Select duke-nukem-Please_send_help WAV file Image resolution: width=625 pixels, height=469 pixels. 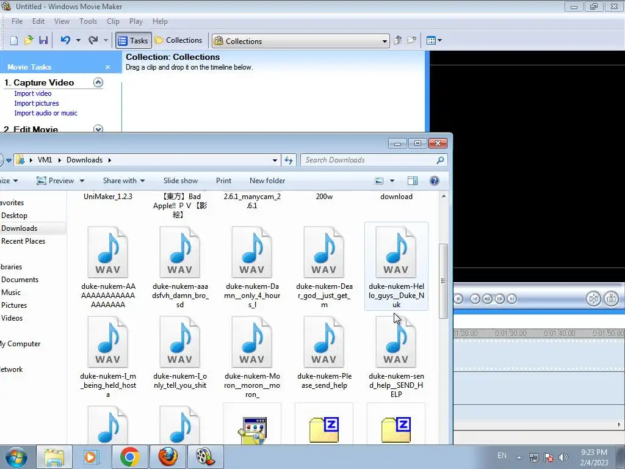point(324,353)
